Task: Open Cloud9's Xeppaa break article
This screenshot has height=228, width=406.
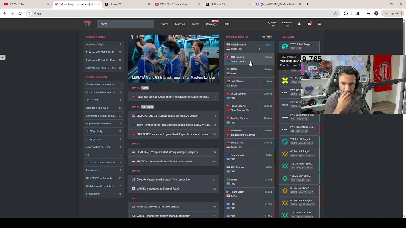Action: pos(174,180)
